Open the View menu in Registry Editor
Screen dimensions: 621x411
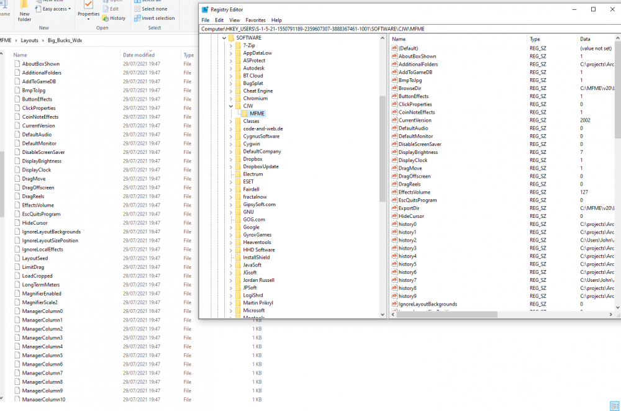tap(235, 20)
